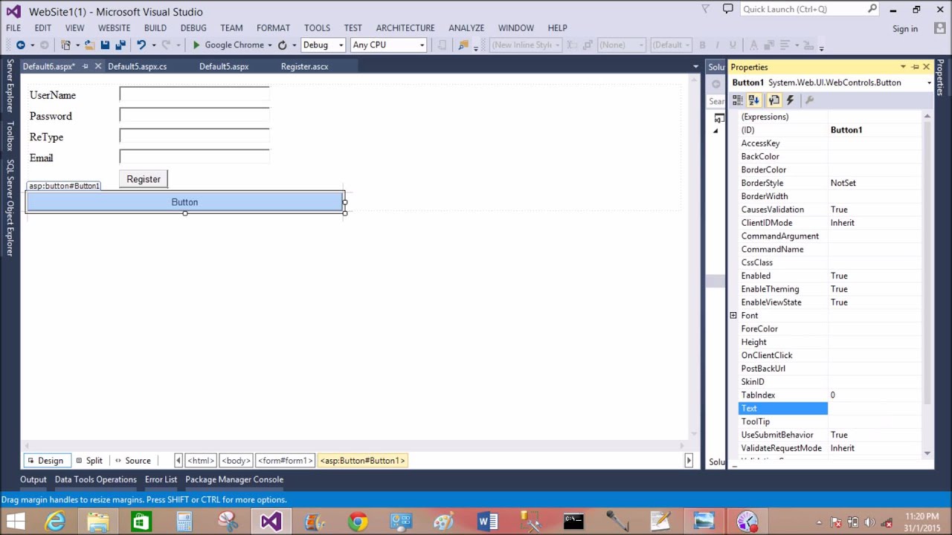This screenshot has height=535, width=952.
Task: Expand the Font property group
Action: click(x=733, y=316)
